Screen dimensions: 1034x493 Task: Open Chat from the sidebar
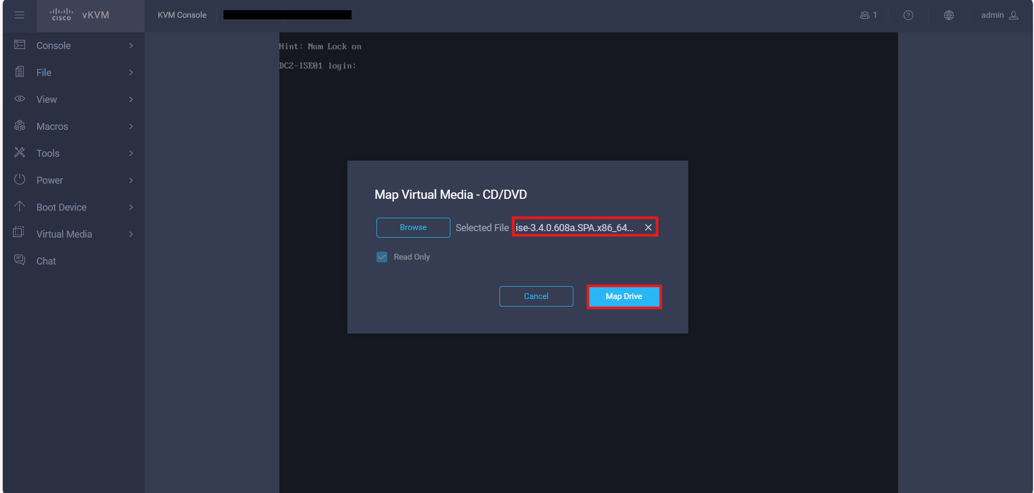click(46, 261)
